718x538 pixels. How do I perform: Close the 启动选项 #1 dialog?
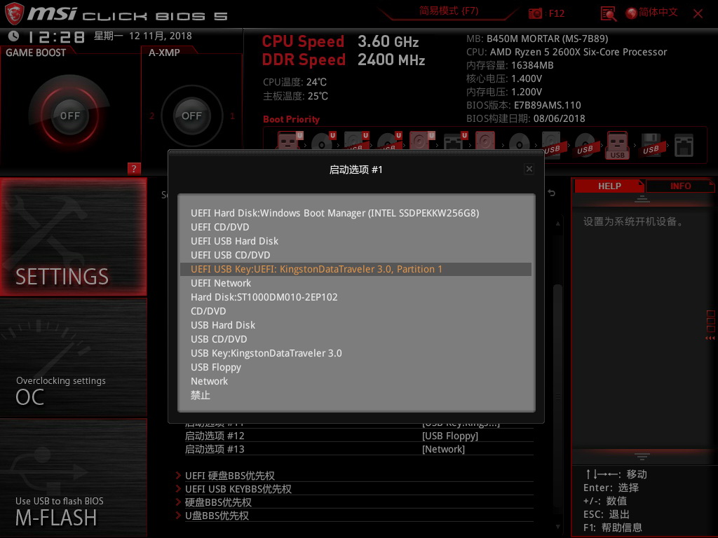tap(529, 169)
